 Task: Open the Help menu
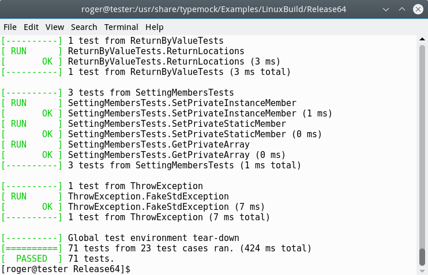(x=155, y=27)
